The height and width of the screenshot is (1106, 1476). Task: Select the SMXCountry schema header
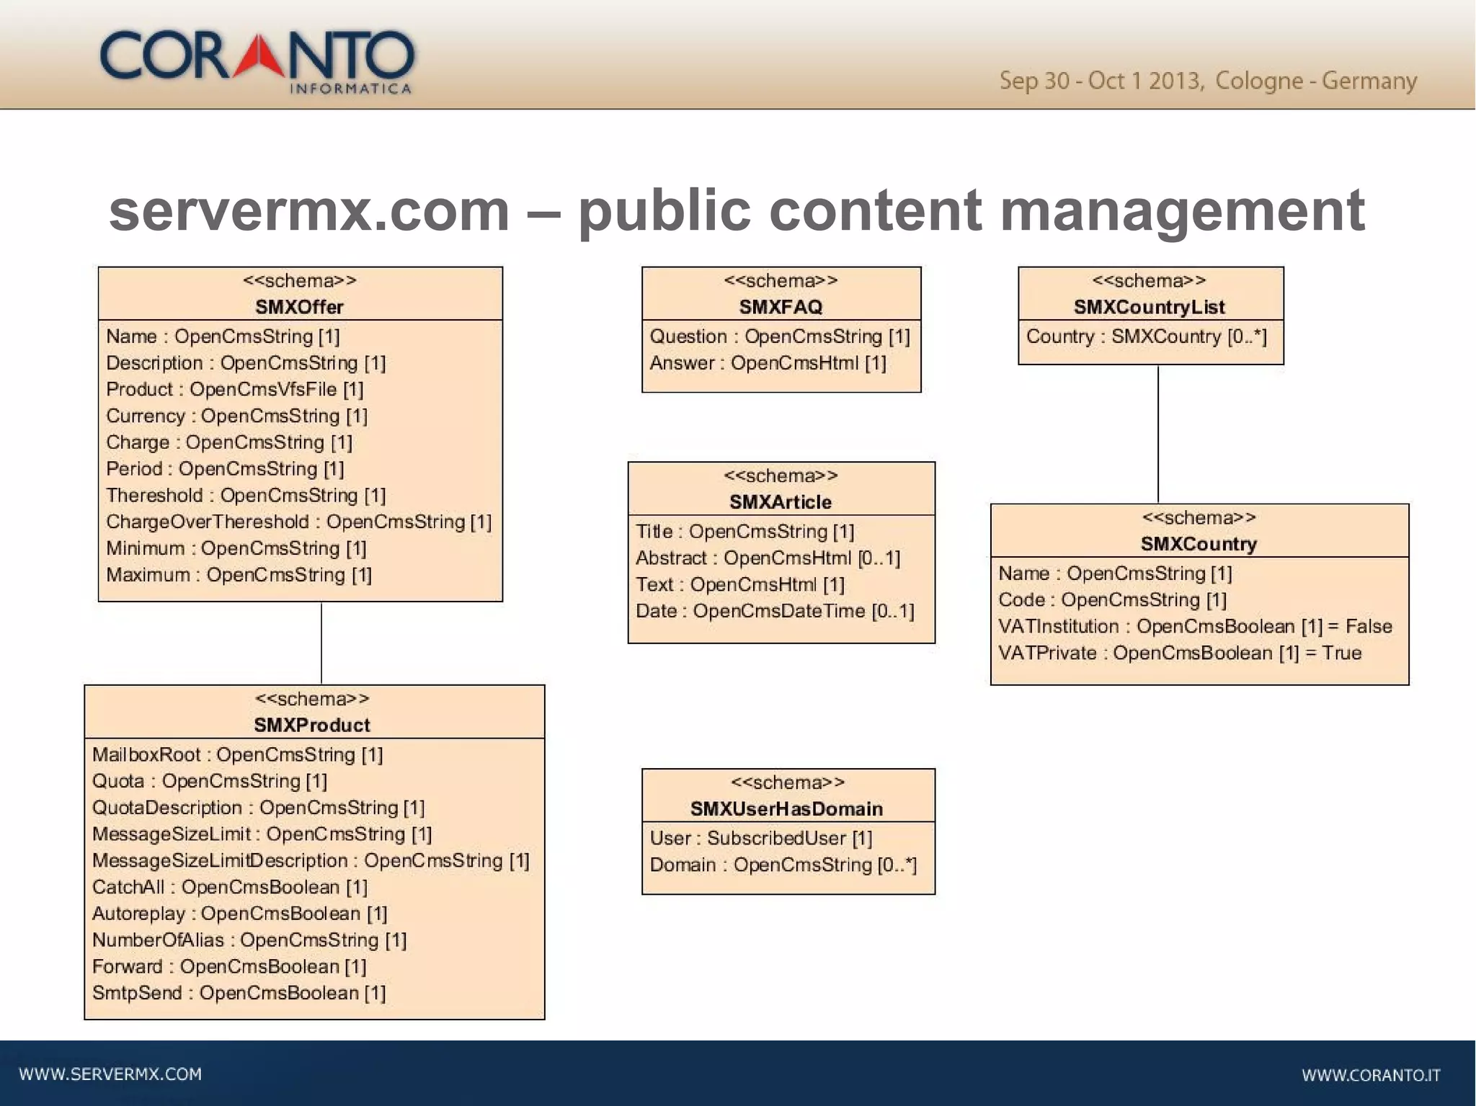coord(1199,530)
